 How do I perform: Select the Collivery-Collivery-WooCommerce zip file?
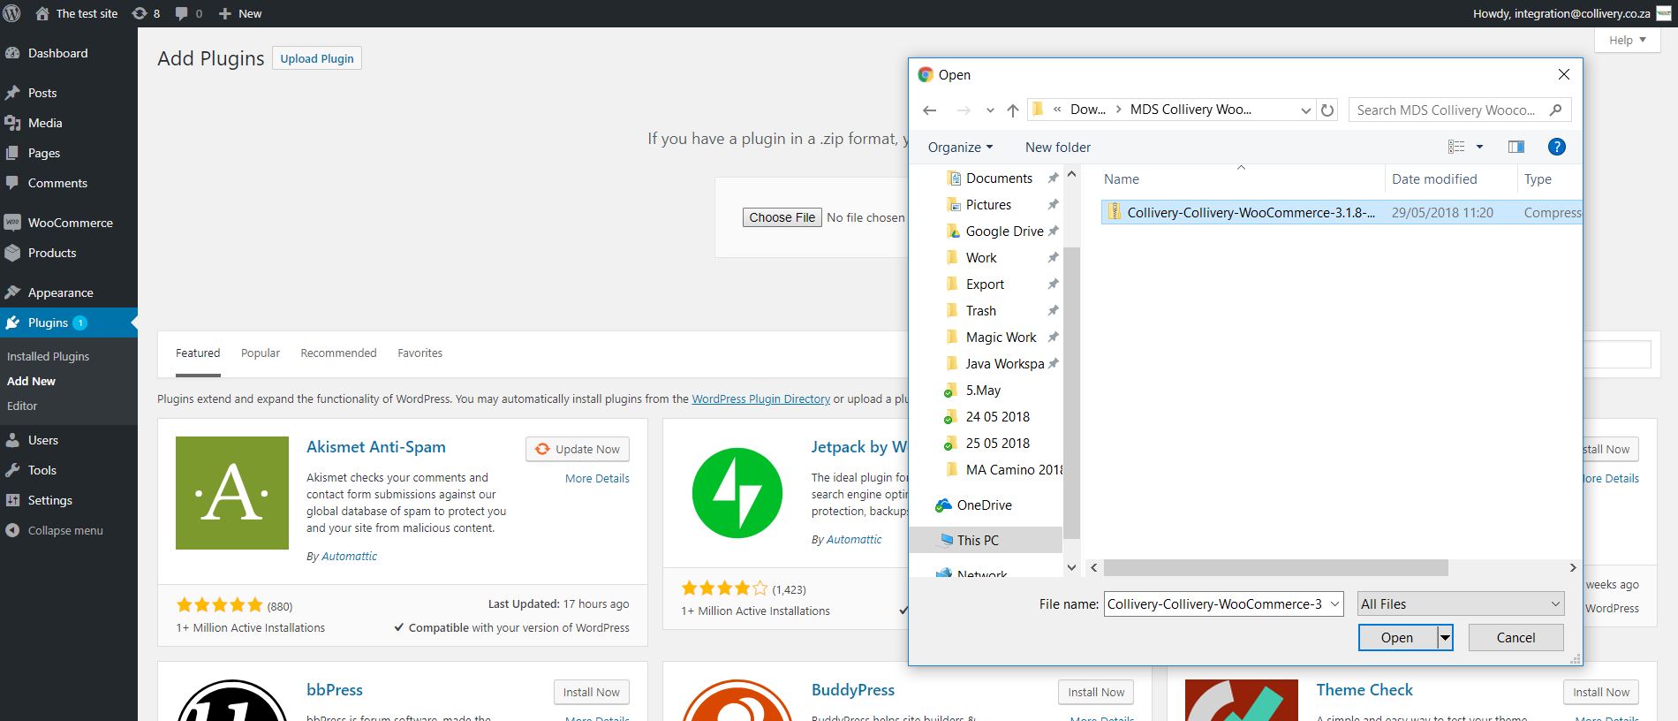pyautogui.click(x=1250, y=213)
